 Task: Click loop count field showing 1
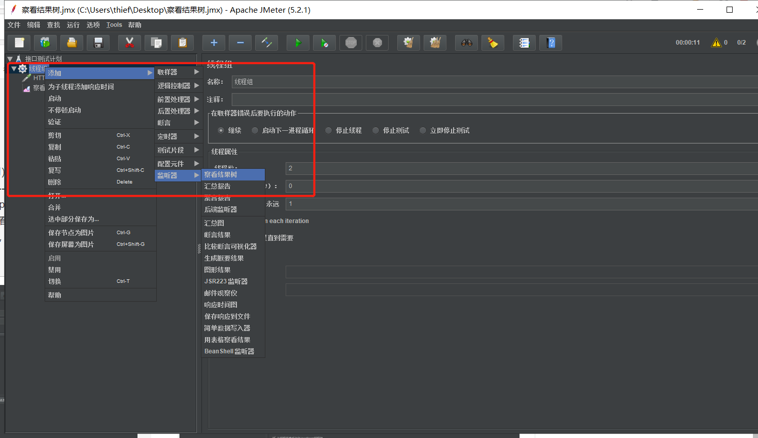click(522, 204)
